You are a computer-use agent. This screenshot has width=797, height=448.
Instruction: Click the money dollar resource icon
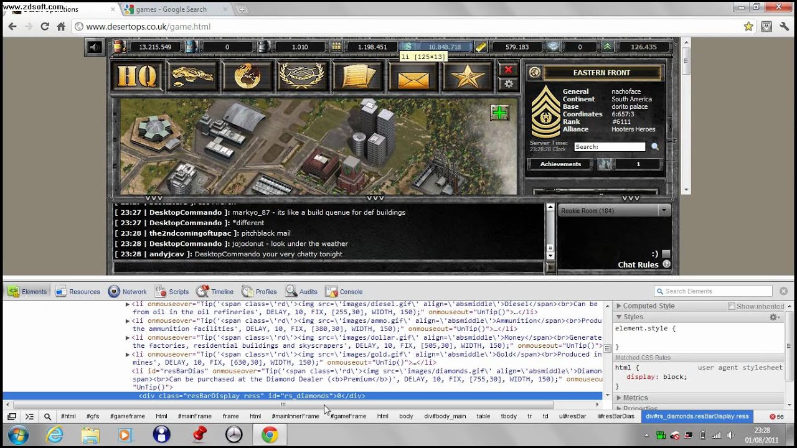pos(408,47)
